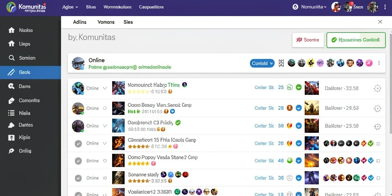Switch to the Yomons tab
The width and height of the screenshot is (392, 196).
click(x=106, y=22)
